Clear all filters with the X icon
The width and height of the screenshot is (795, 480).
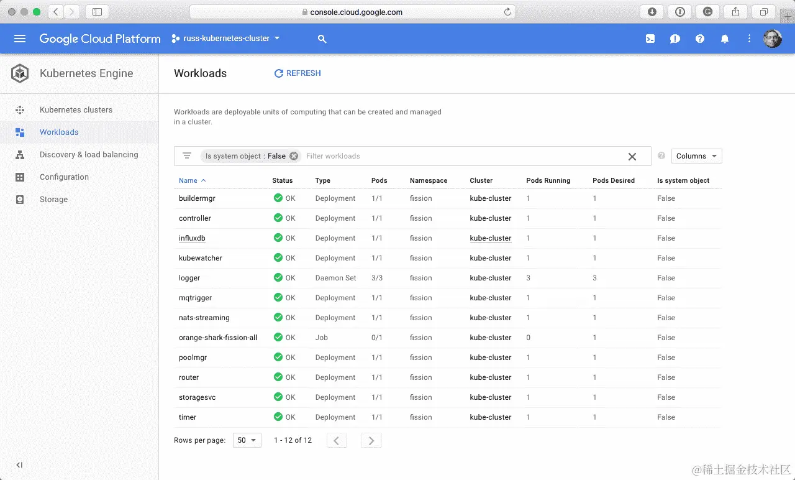pos(632,157)
